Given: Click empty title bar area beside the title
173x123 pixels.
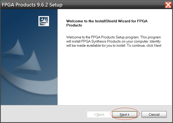Looking at the screenshot, I should pyautogui.click(x=114, y=5).
